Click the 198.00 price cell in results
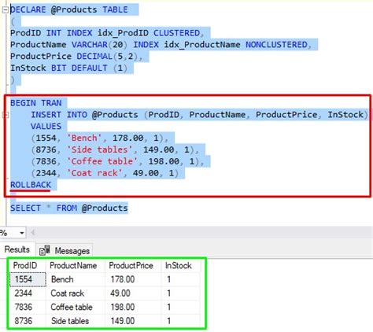This screenshot has height=332, width=373. coord(133,307)
